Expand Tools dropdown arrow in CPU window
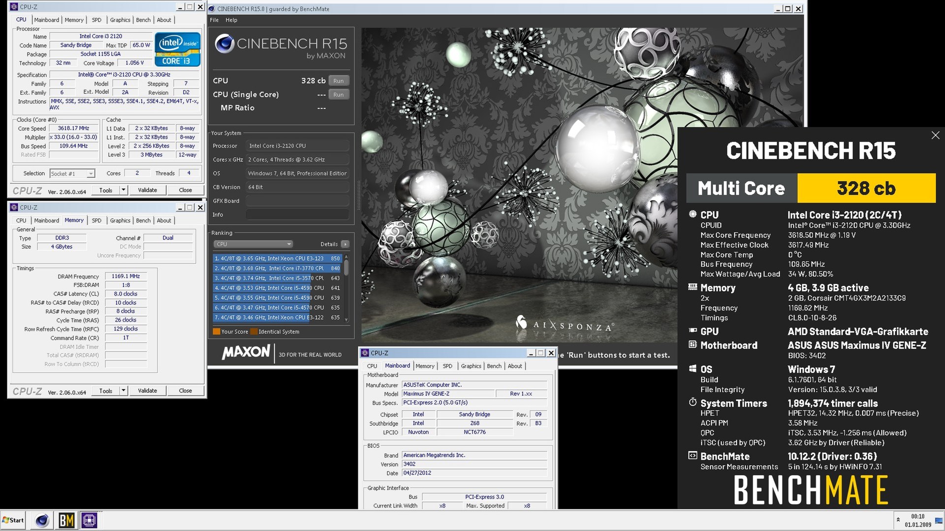Image resolution: width=945 pixels, height=531 pixels. coord(124,190)
